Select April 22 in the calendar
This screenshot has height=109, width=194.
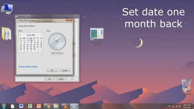point(31,47)
